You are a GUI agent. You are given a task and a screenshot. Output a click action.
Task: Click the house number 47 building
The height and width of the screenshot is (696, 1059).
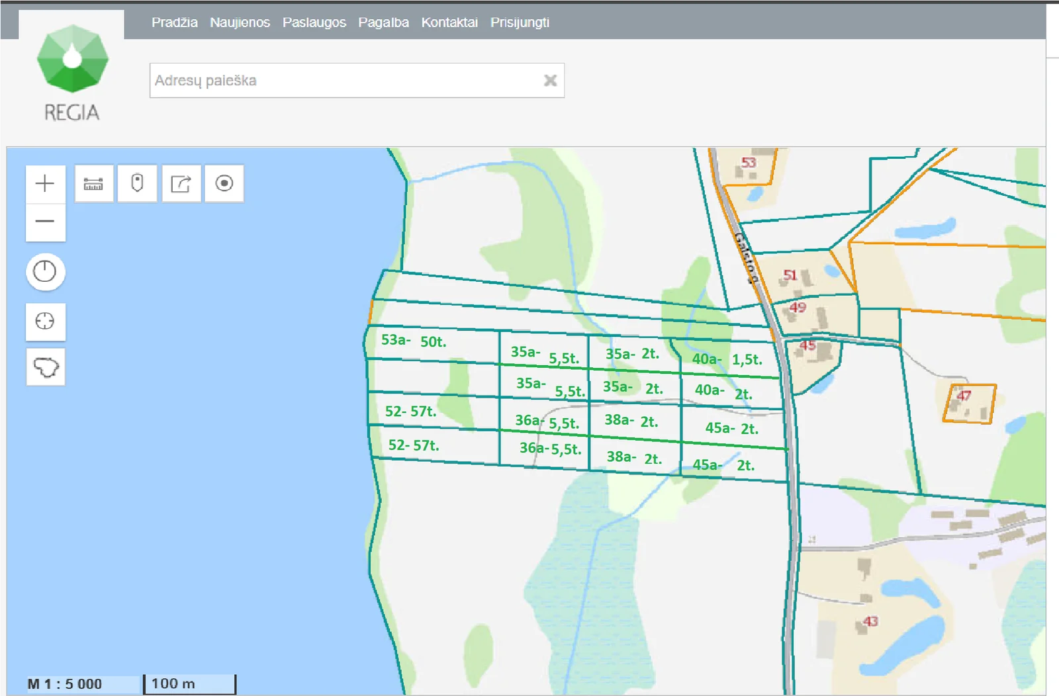coord(969,404)
